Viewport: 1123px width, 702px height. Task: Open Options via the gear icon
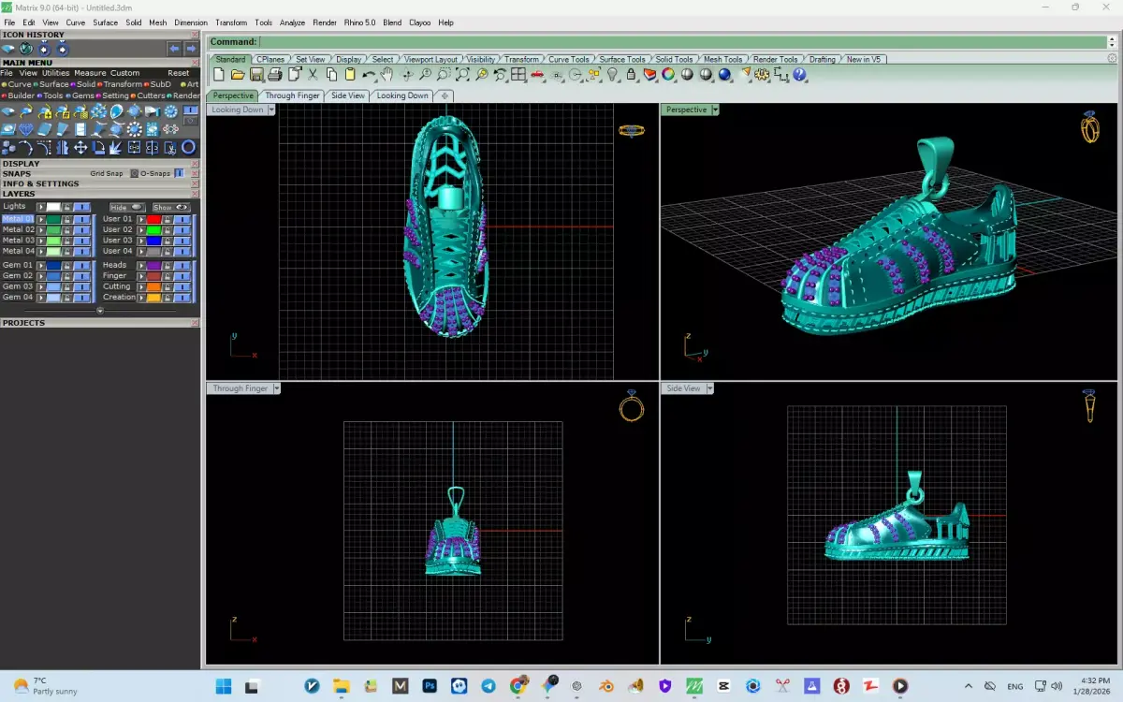coord(762,74)
